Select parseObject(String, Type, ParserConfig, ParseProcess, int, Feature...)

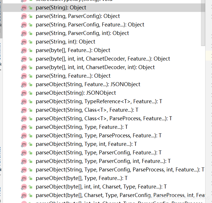(120, 170)
